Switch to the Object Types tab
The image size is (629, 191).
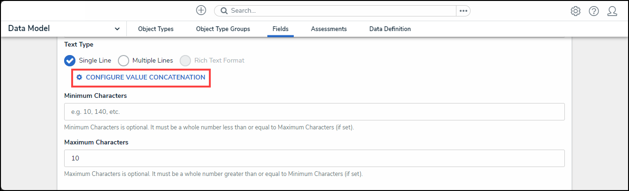(x=156, y=29)
